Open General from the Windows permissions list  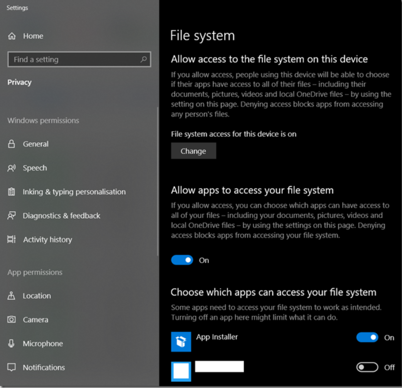coord(35,144)
